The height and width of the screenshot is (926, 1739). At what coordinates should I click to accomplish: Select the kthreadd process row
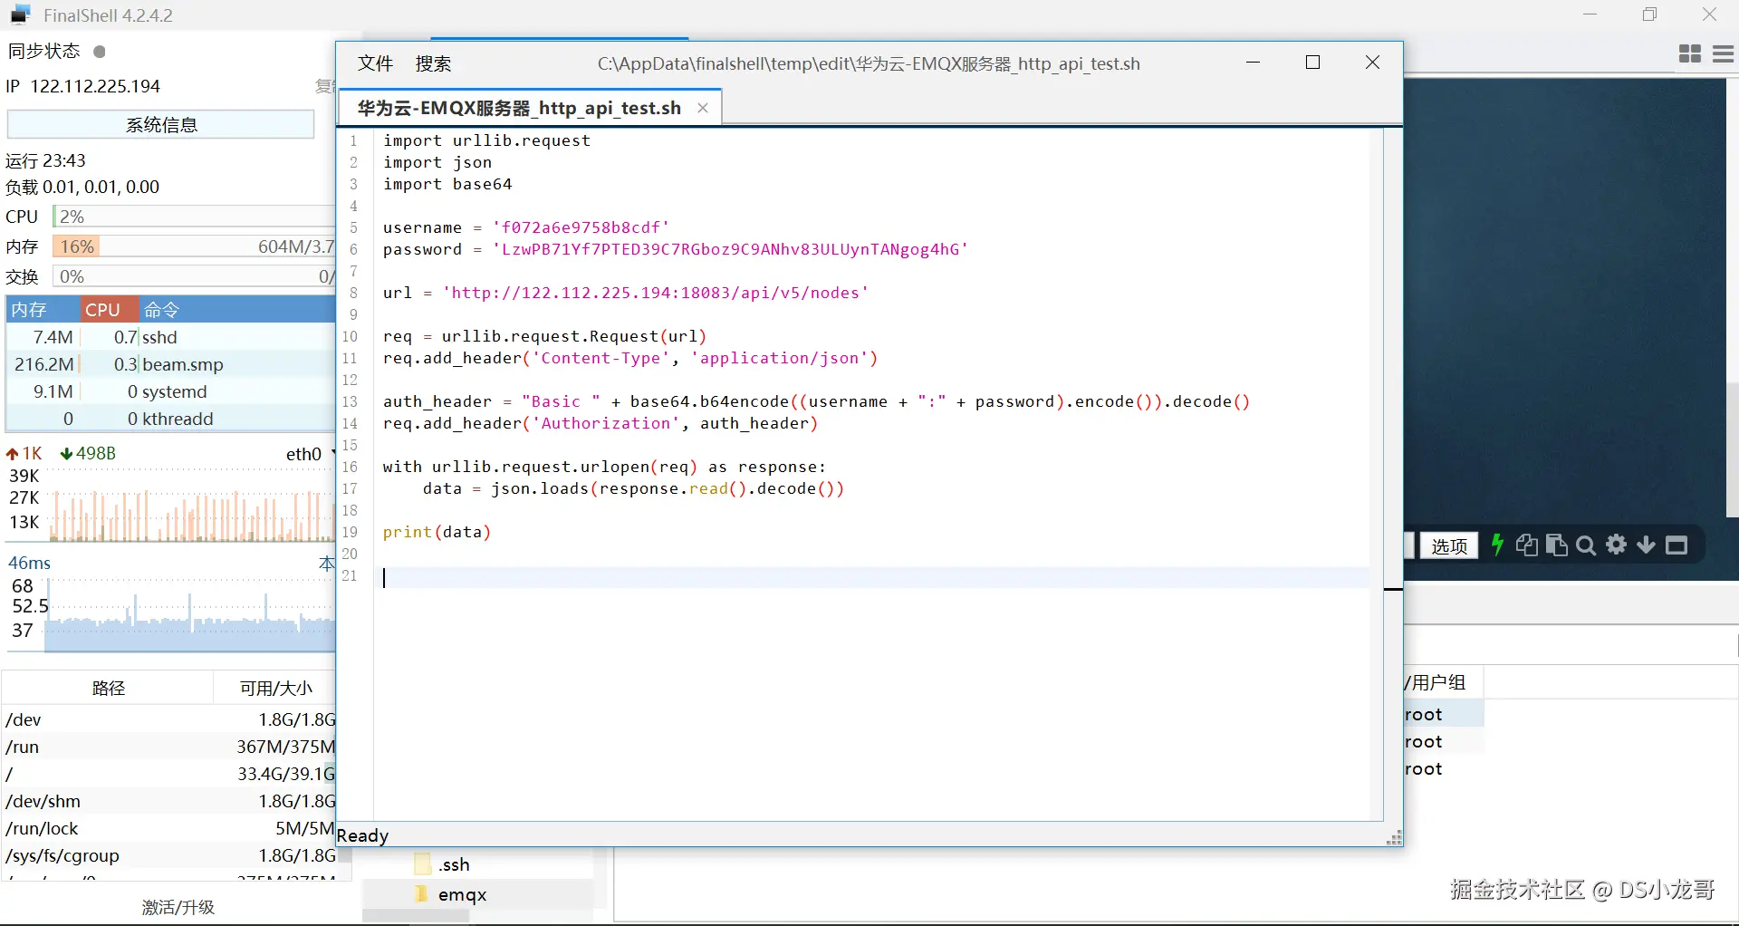pos(171,419)
